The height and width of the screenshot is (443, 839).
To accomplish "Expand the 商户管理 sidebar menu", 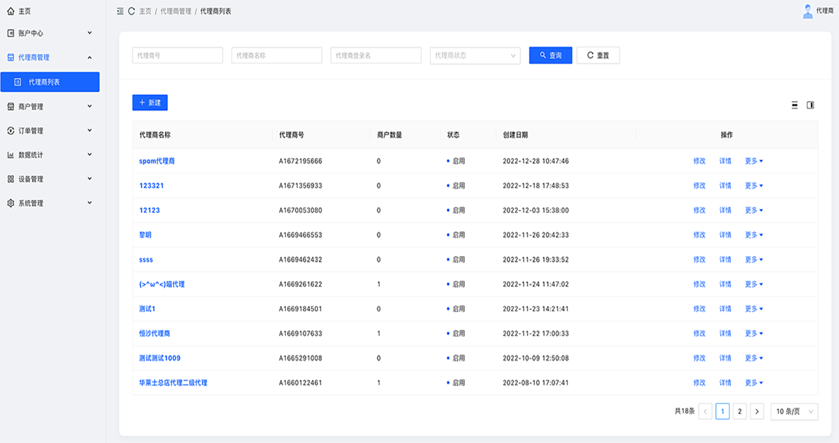I will [50, 106].
